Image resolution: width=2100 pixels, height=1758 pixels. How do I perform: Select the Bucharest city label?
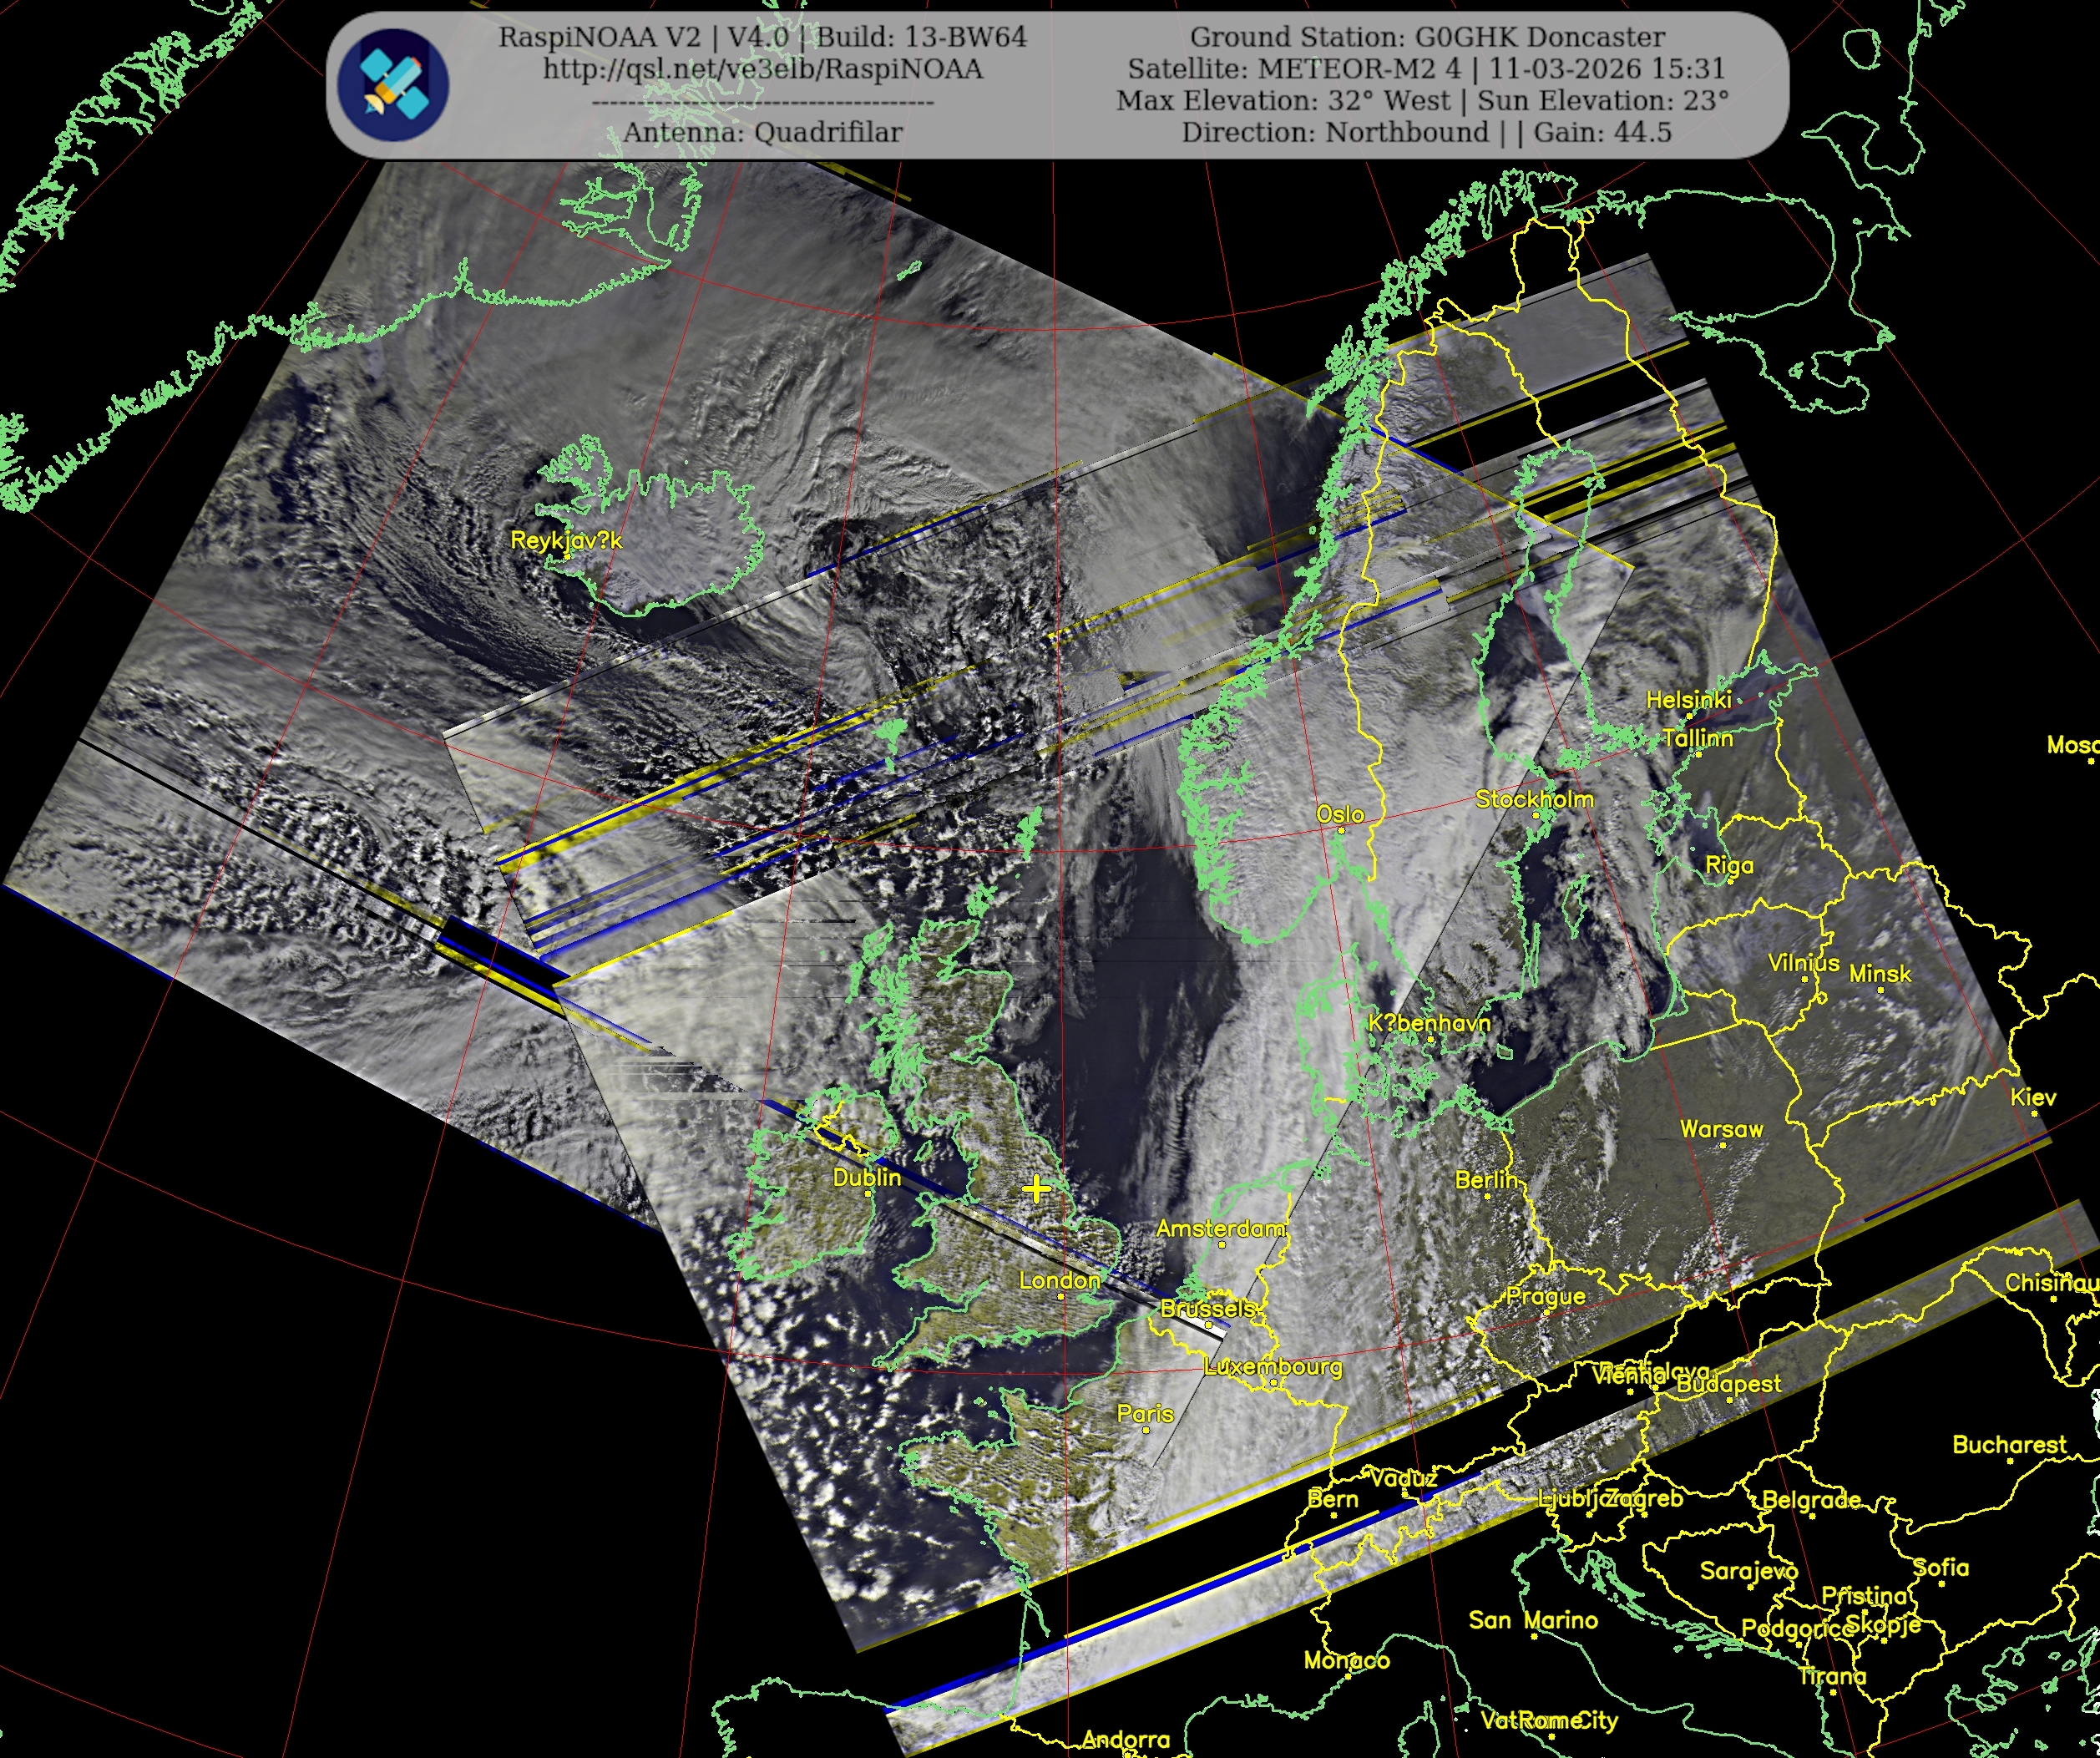2009,1444
